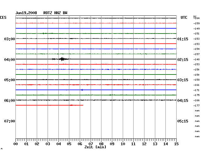The height and width of the screenshot is (152, 201).
Task: Click the 06:00 local time label
Action: coord(10,101)
